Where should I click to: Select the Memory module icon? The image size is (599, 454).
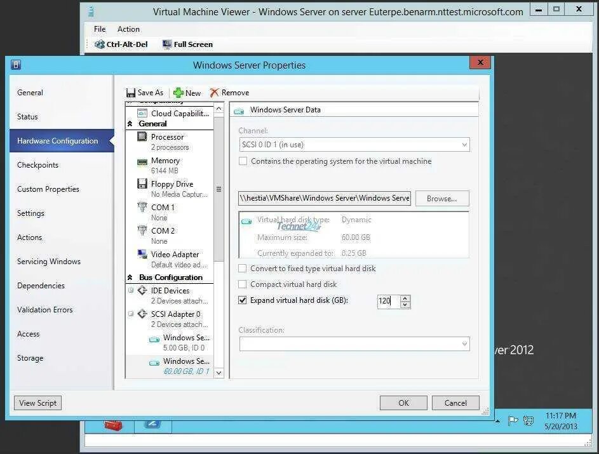click(142, 162)
